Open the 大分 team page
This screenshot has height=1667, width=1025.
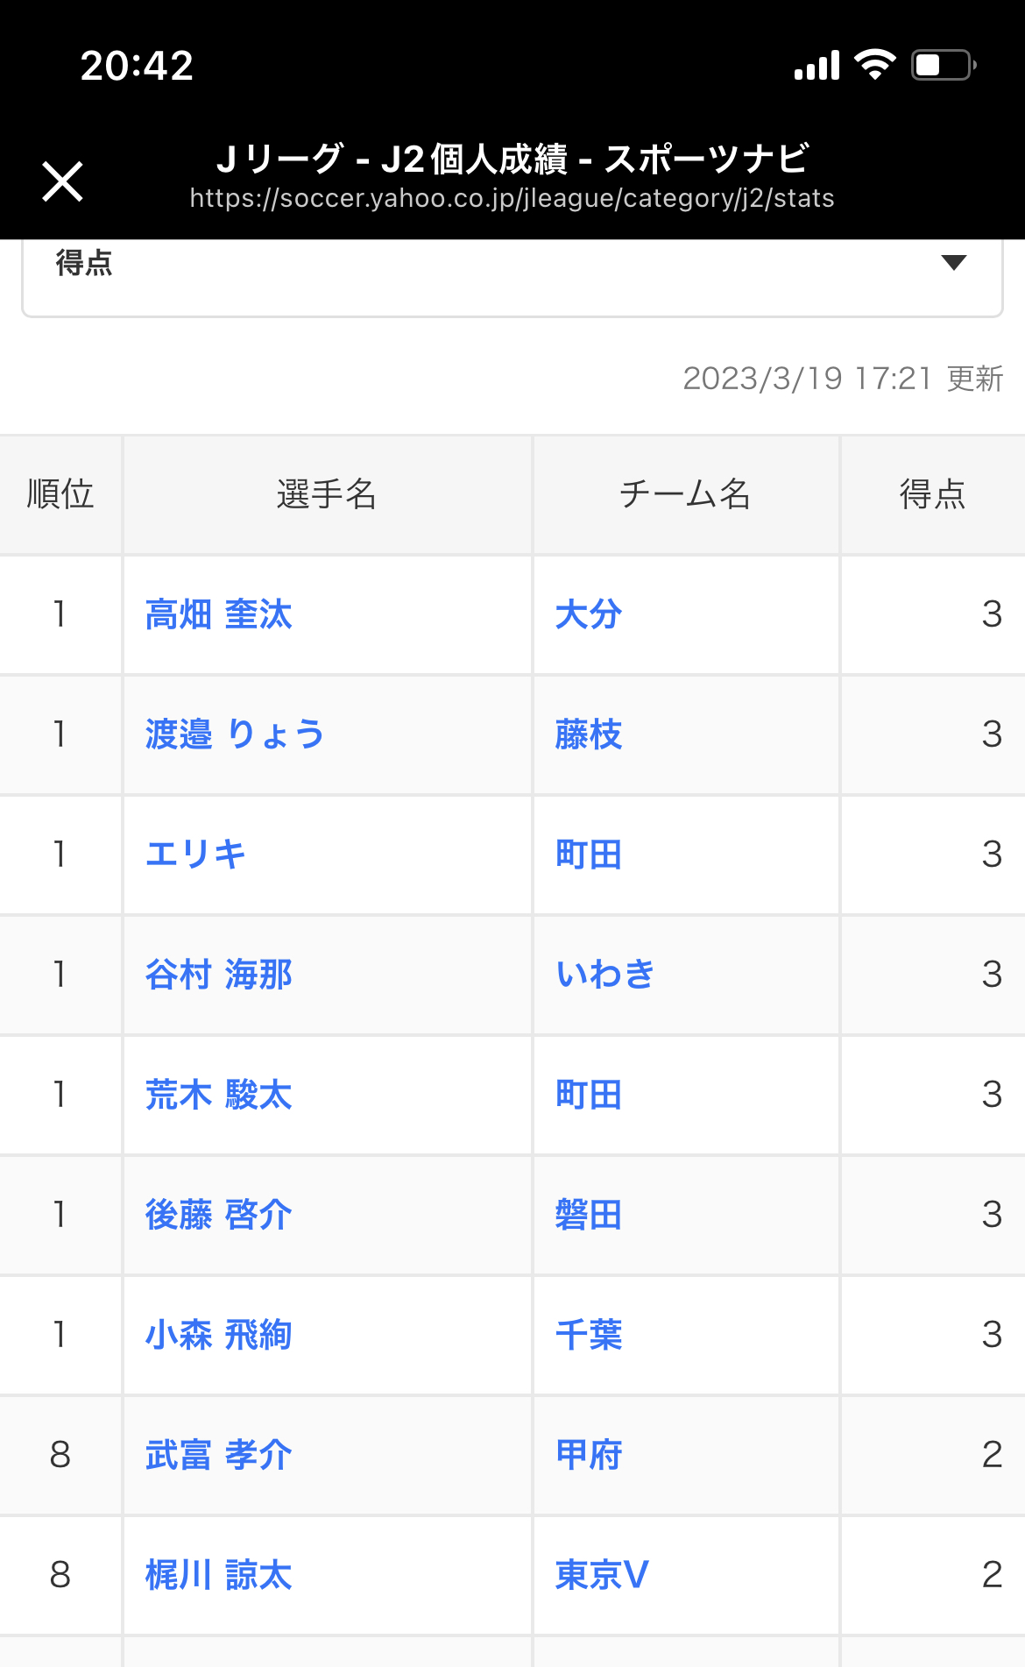tap(588, 614)
